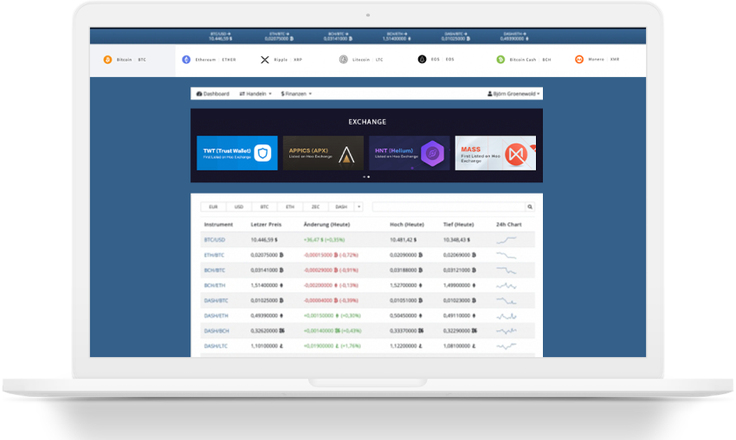Open the Finanzen dropdown menu
This screenshot has width=736, height=440.
coord(296,93)
